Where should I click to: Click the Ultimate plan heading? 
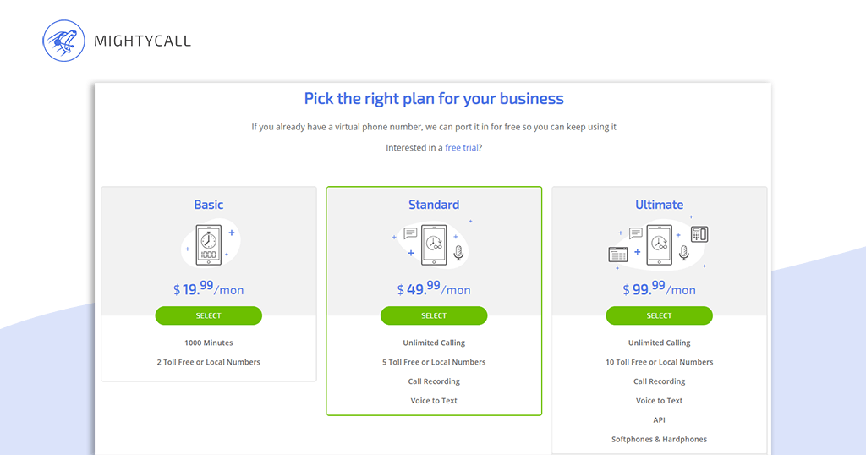660,205
